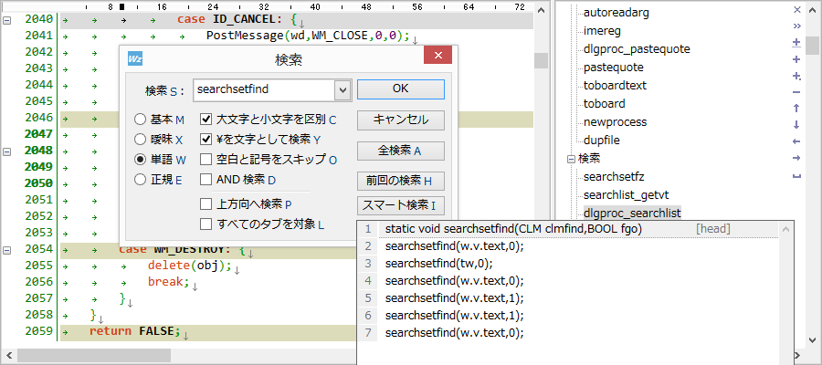
Task: Close the 検索 dialog with red X
Action: pos(438,55)
